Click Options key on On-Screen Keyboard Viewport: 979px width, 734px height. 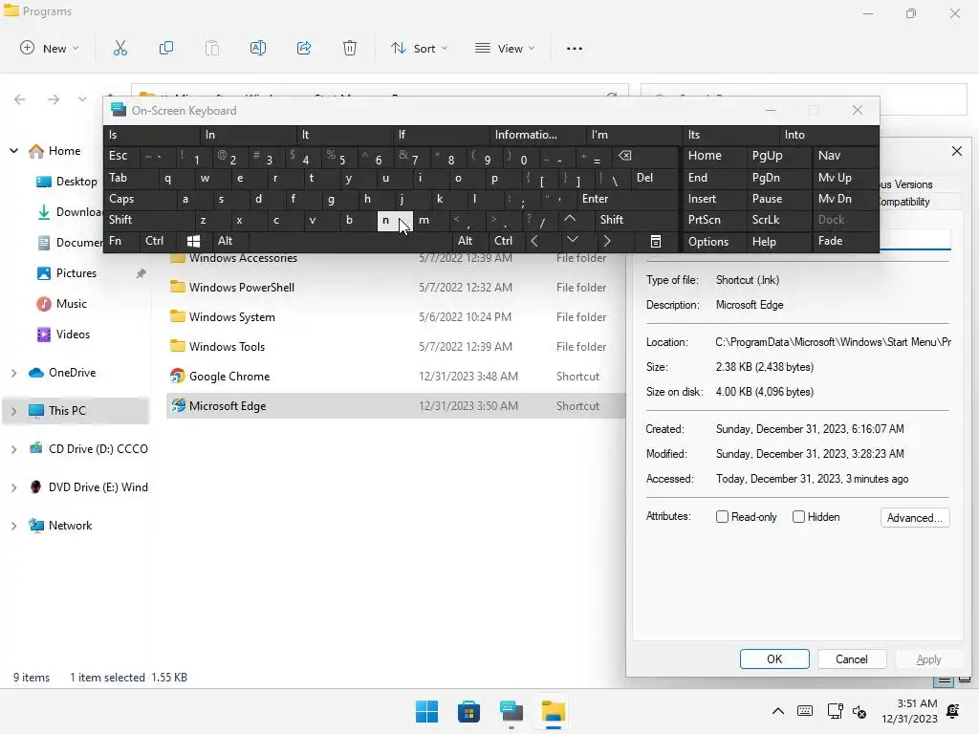(714, 241)
